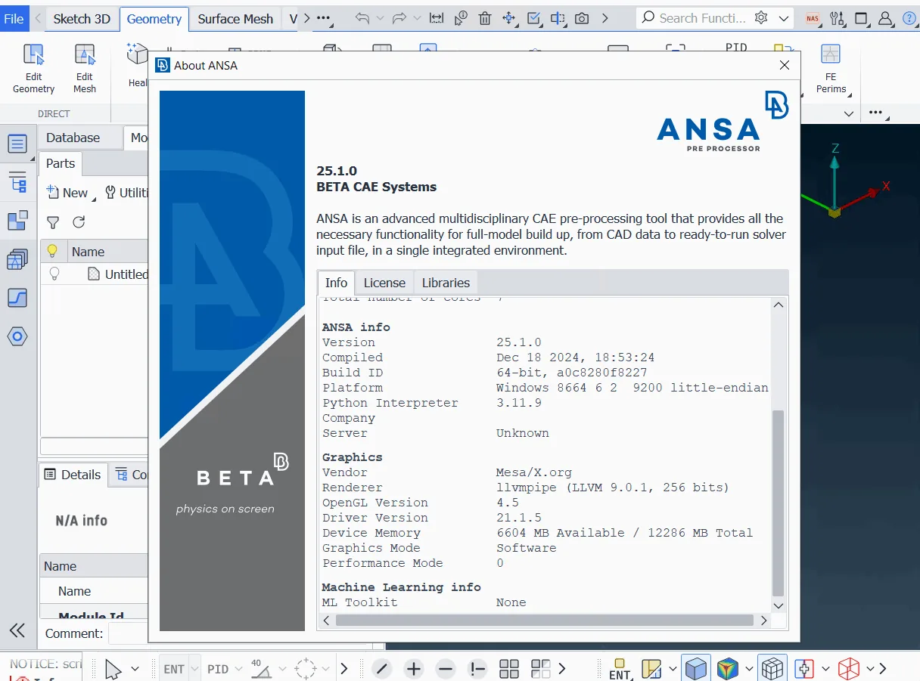This screenshot has height=681, width=920.
Task: Click the user account icon
Action: [x=885, y=18]
